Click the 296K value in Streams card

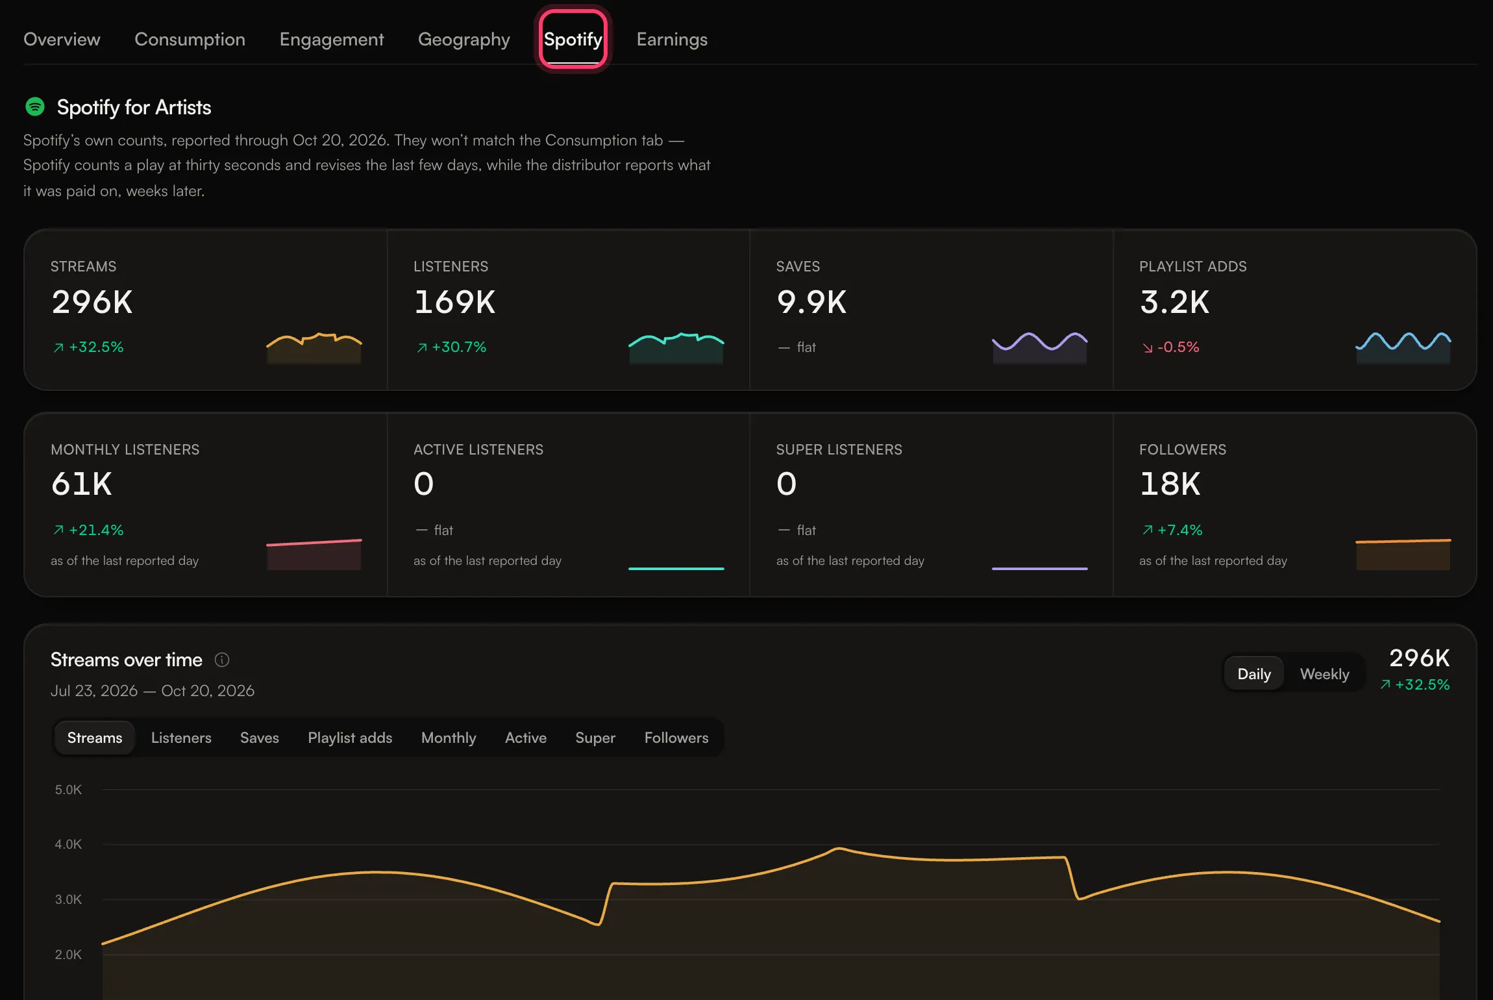92,302
